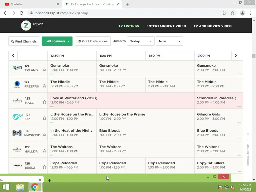The width and height of the screenshot is (256, 192).
Task: Click the address bar URL
Action: coord(62,13)
